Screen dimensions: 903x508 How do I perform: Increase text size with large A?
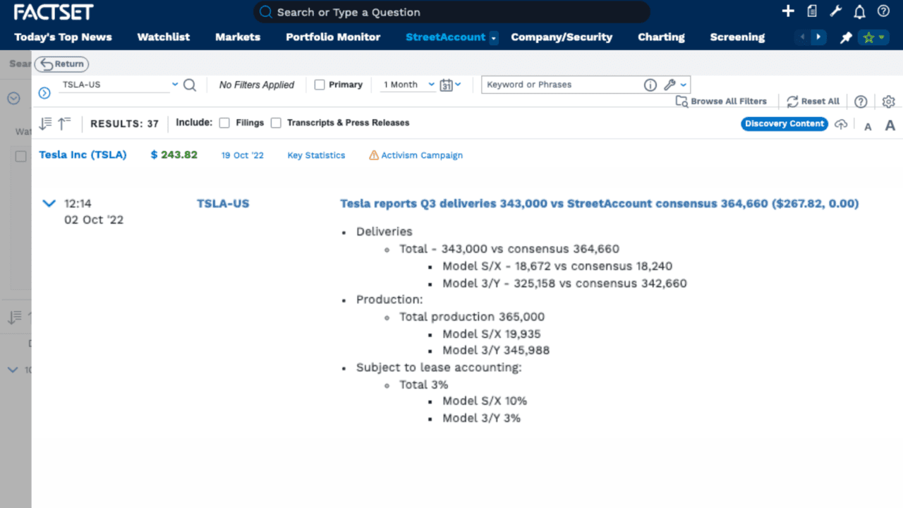(890, 125)
